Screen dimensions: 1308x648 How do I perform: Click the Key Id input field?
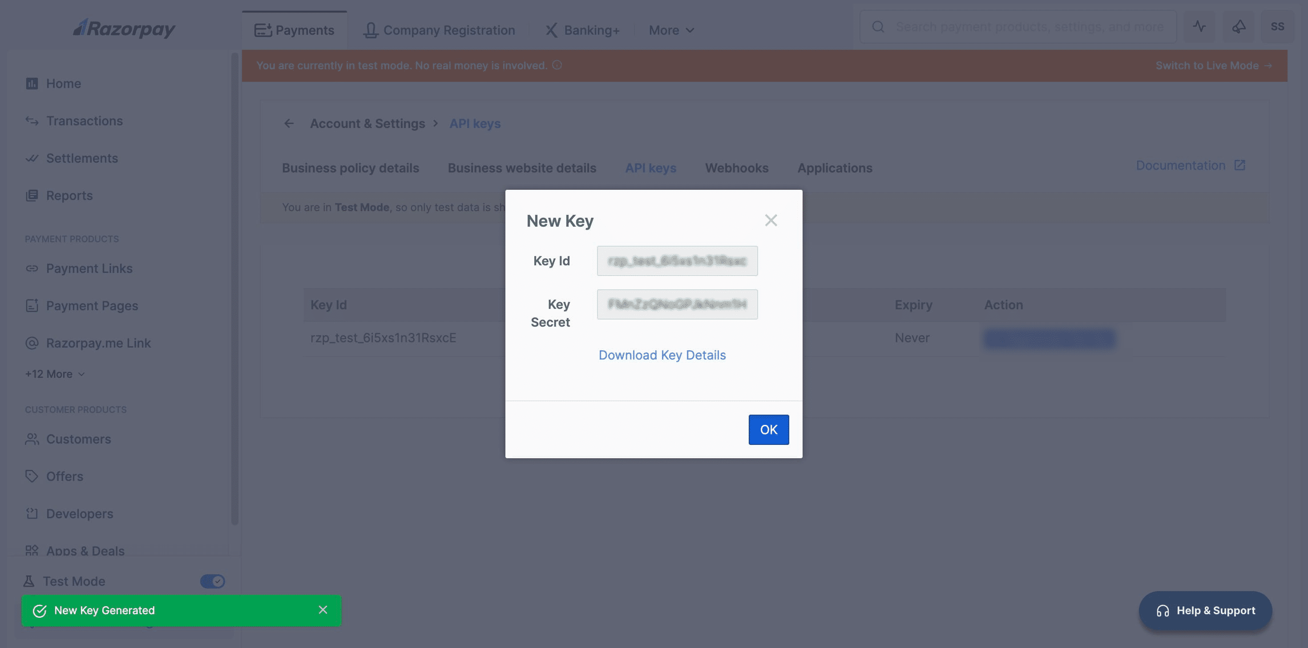677,261
